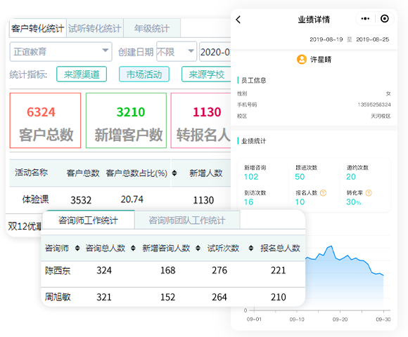Viewport: 408px width, 337px height.
Task: Open the help icon next to 报名人数
Action: (x=323, y=193)
